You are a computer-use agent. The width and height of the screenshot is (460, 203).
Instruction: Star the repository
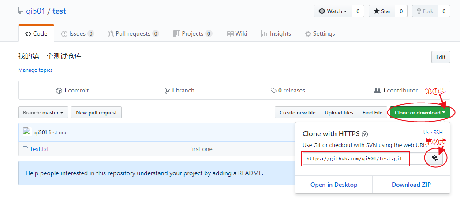(x=382, y=11)
